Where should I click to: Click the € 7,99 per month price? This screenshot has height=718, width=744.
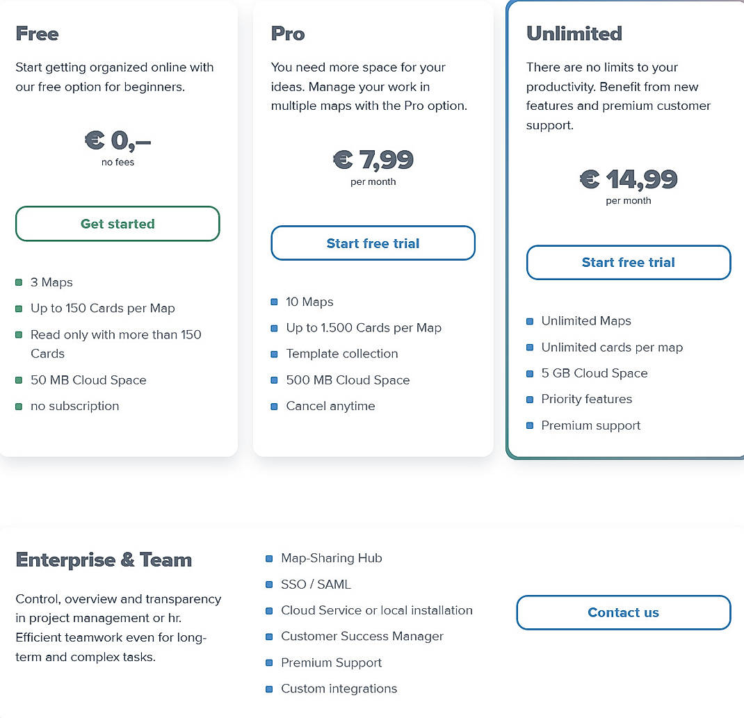tap(373, 160)
